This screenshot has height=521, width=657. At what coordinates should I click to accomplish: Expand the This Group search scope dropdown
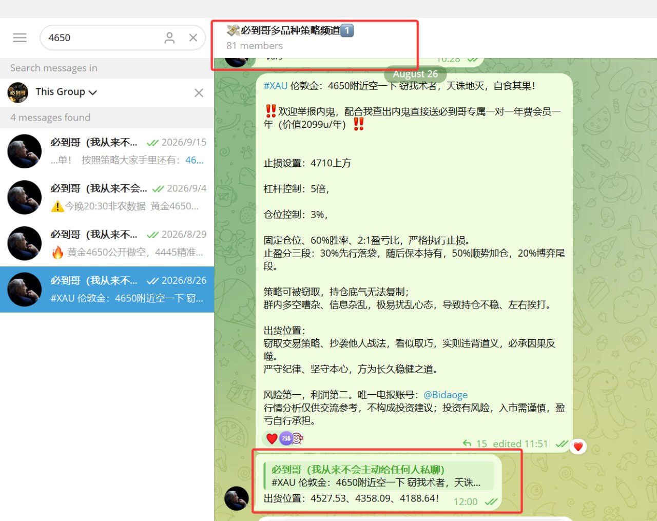(66, 92)
